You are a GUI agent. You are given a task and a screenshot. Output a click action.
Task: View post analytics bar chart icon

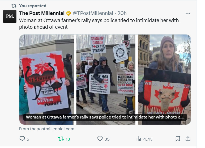tap(139, 139)
